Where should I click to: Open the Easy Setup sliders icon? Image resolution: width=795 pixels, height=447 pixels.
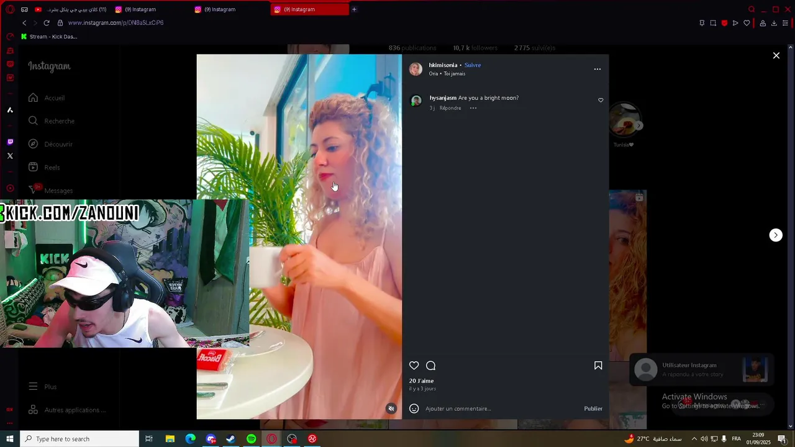coord(785,23)
